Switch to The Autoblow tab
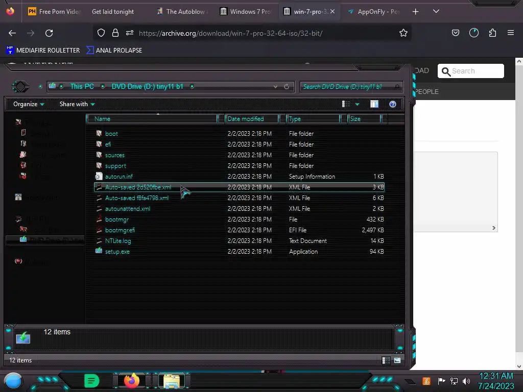Screen dimensions: 523x392 point(182,12)
